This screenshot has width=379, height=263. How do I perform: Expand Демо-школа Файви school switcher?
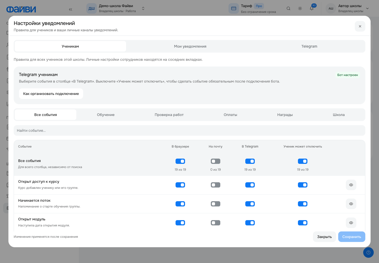coord(143,8)
